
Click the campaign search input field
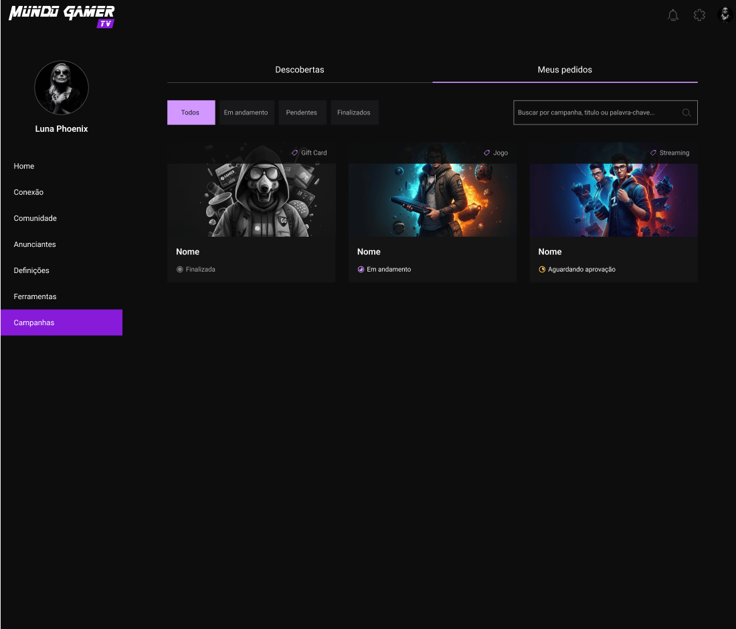coord(595,112)
